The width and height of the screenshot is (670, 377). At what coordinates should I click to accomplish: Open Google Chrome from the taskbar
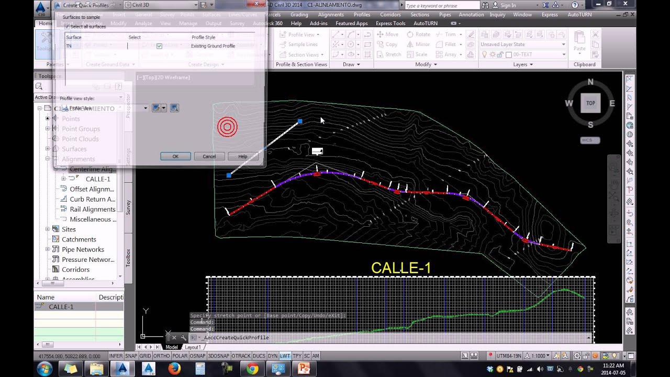[252, 369]
